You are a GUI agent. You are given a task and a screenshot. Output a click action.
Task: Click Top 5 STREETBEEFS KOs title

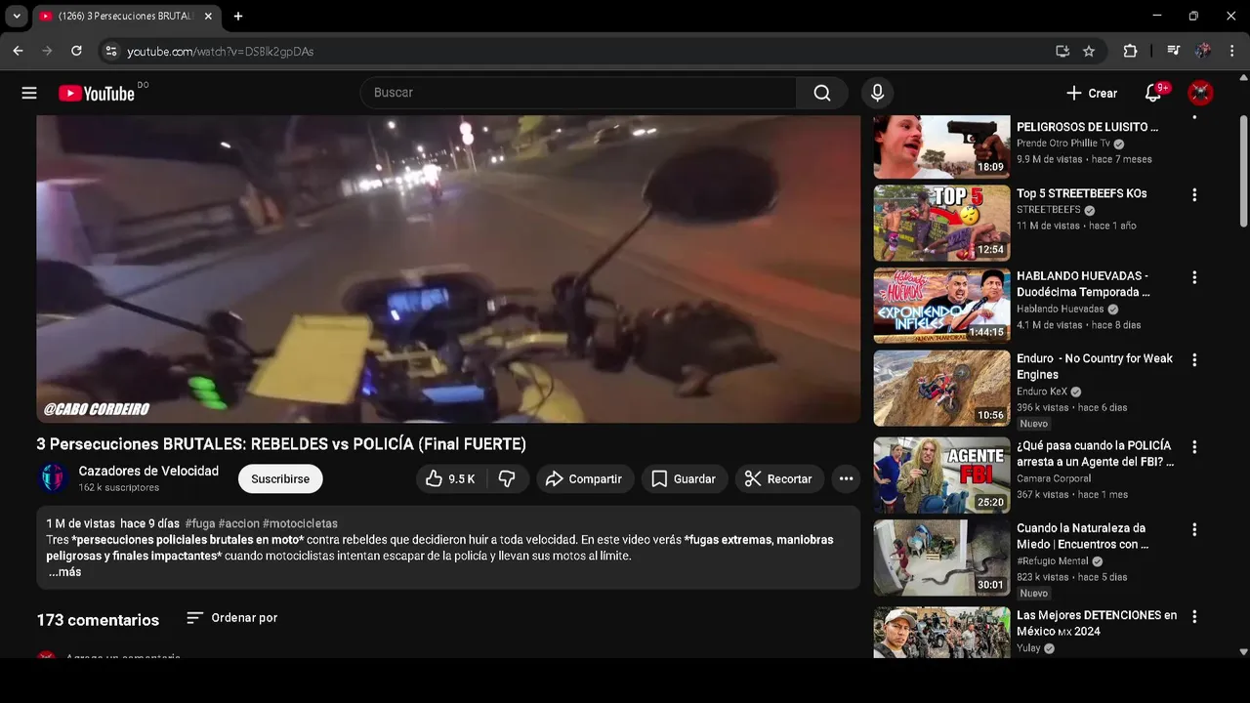coord(1081,193)
